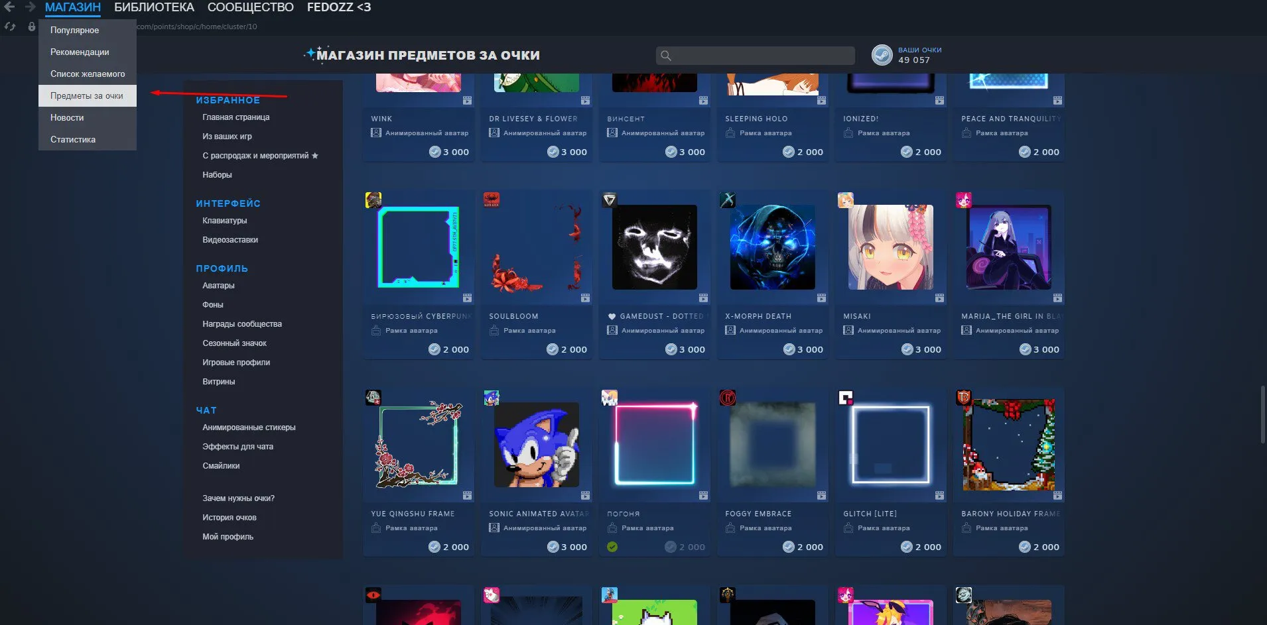This screenshot has height=625, width=1267.
Task: Click the Steam points coin icon
Action: [882, 55]
